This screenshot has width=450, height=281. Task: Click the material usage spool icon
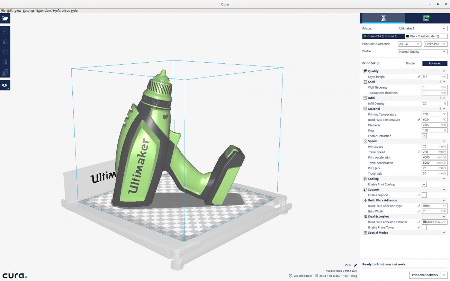(x=316, y=276)
